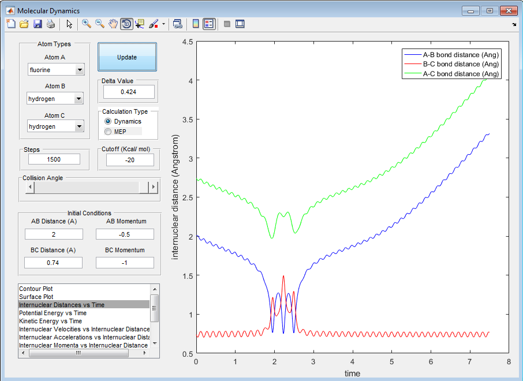
Task: Click Kinetic Energy vs Time list entry
Action: [50, 320]
